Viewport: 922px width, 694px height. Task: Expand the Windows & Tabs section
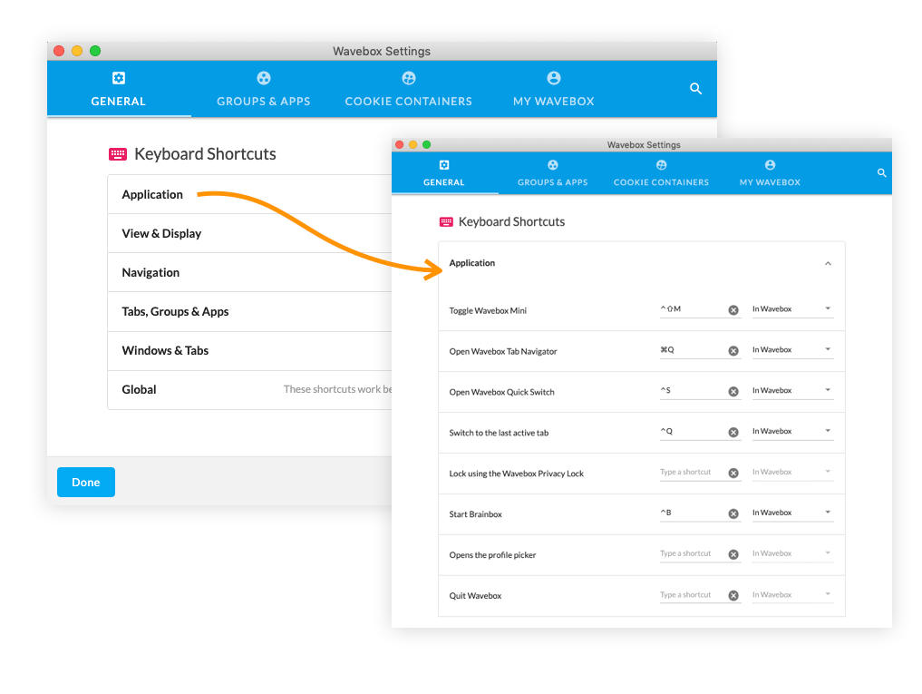[x=250, y=351]
